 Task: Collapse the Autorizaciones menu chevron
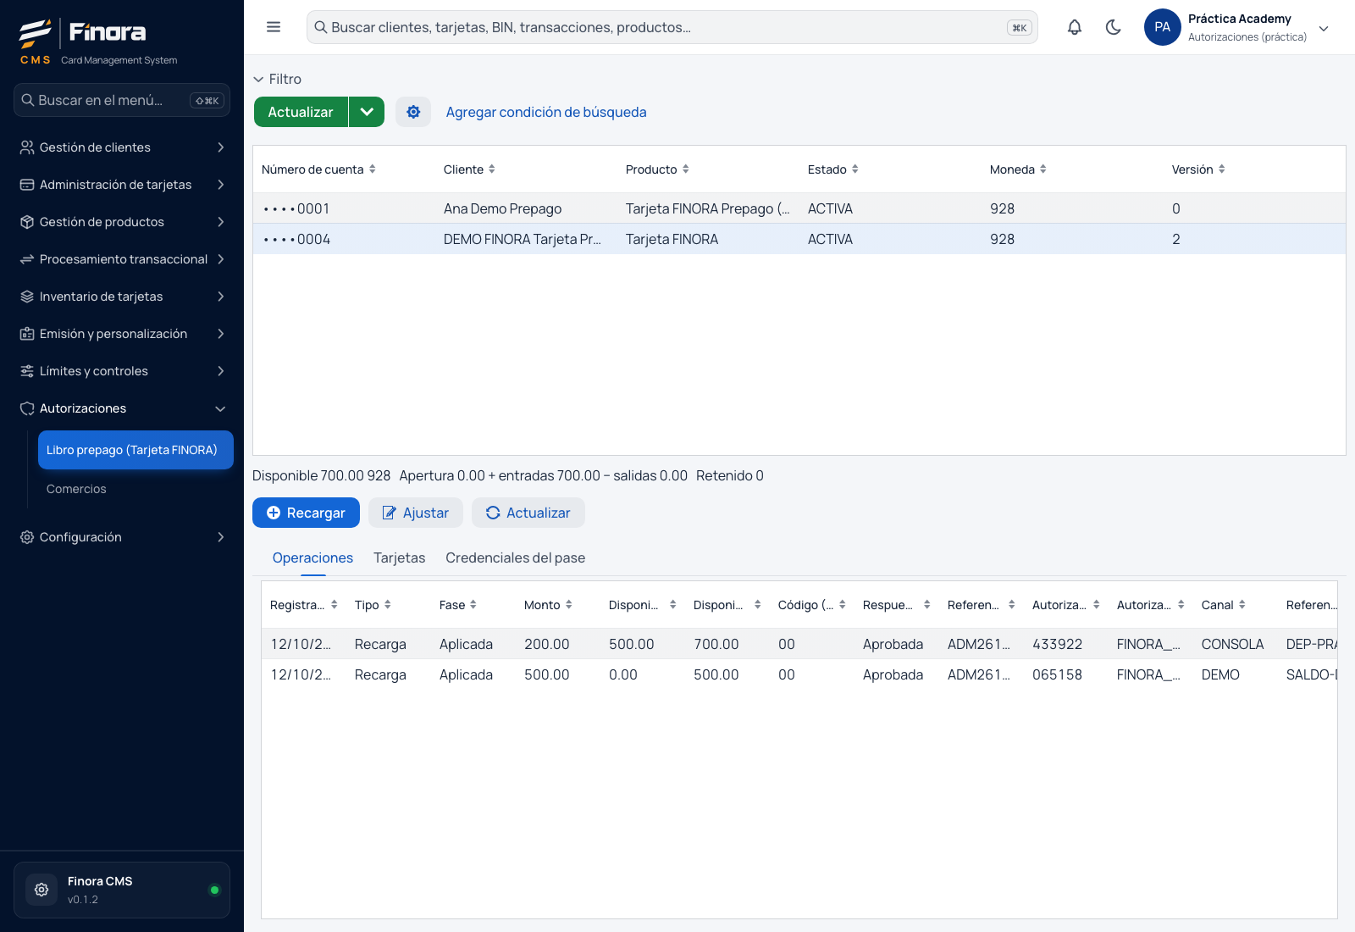(221, 408)
